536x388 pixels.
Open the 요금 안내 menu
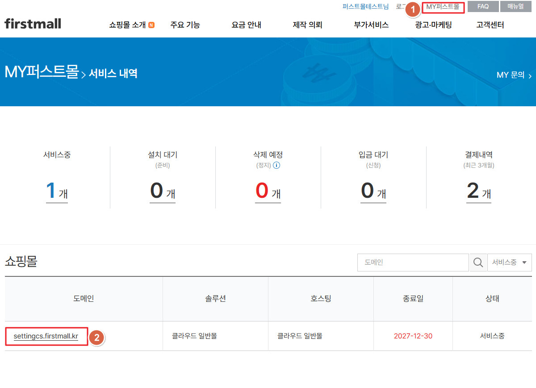tap(246, 25)
